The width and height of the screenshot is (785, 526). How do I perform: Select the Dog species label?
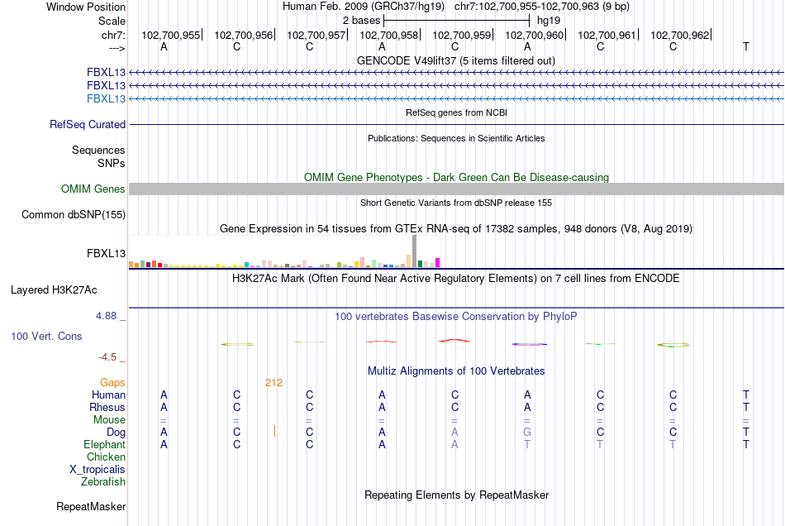pos(116,432)
